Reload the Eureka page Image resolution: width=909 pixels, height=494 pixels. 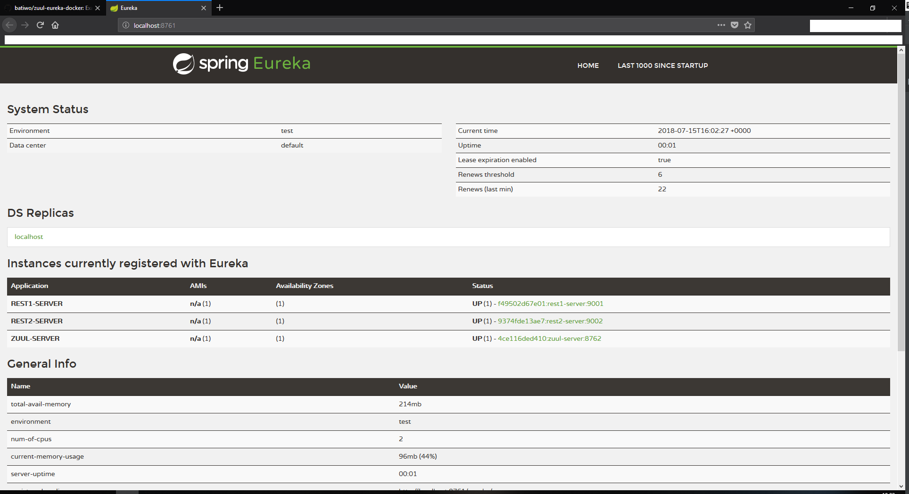pyautogui.click(x=40, y=25)
